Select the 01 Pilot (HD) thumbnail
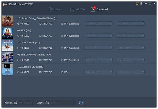Screen dimensions: 158x109 8,33
